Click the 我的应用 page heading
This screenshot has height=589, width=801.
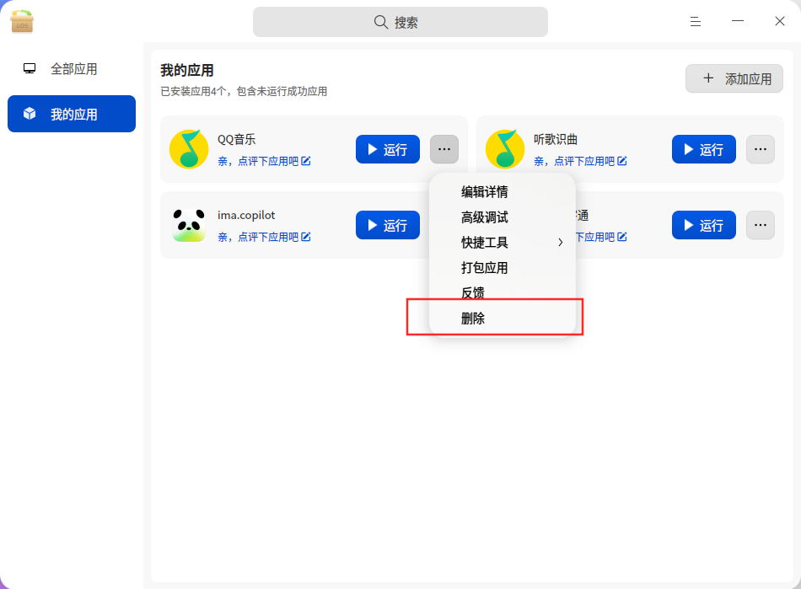click(x=187, y=71)
